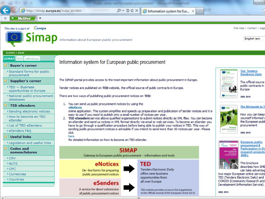Click SIMAP in the breadcrumb
This screenshot has height=199, width=265.
pos(21,53)
